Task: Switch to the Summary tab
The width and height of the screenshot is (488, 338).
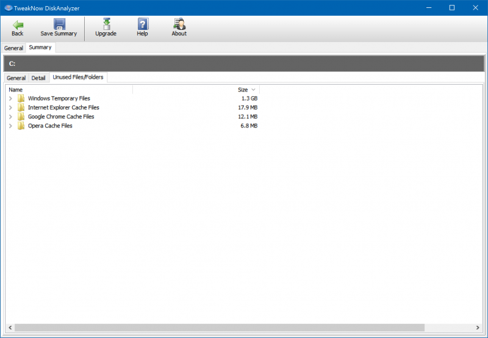Action: [40, 48]
